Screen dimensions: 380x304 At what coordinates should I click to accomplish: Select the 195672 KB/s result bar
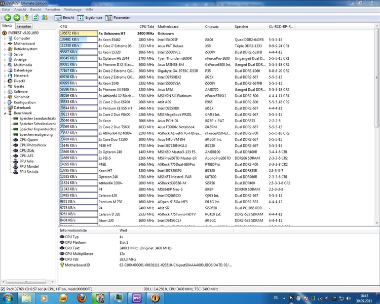(79, 33)
